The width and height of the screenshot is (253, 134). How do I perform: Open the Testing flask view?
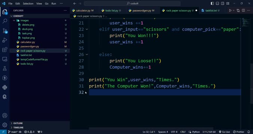pyautogui.click(x=5, y=68)
